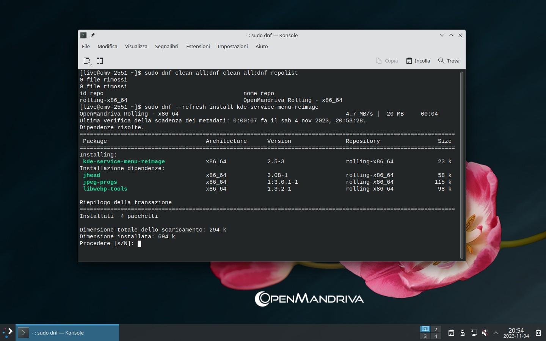Viewport: 546px width, 341px height.
Task: Switch to virtual desktop 3
Action: [425, 336]
